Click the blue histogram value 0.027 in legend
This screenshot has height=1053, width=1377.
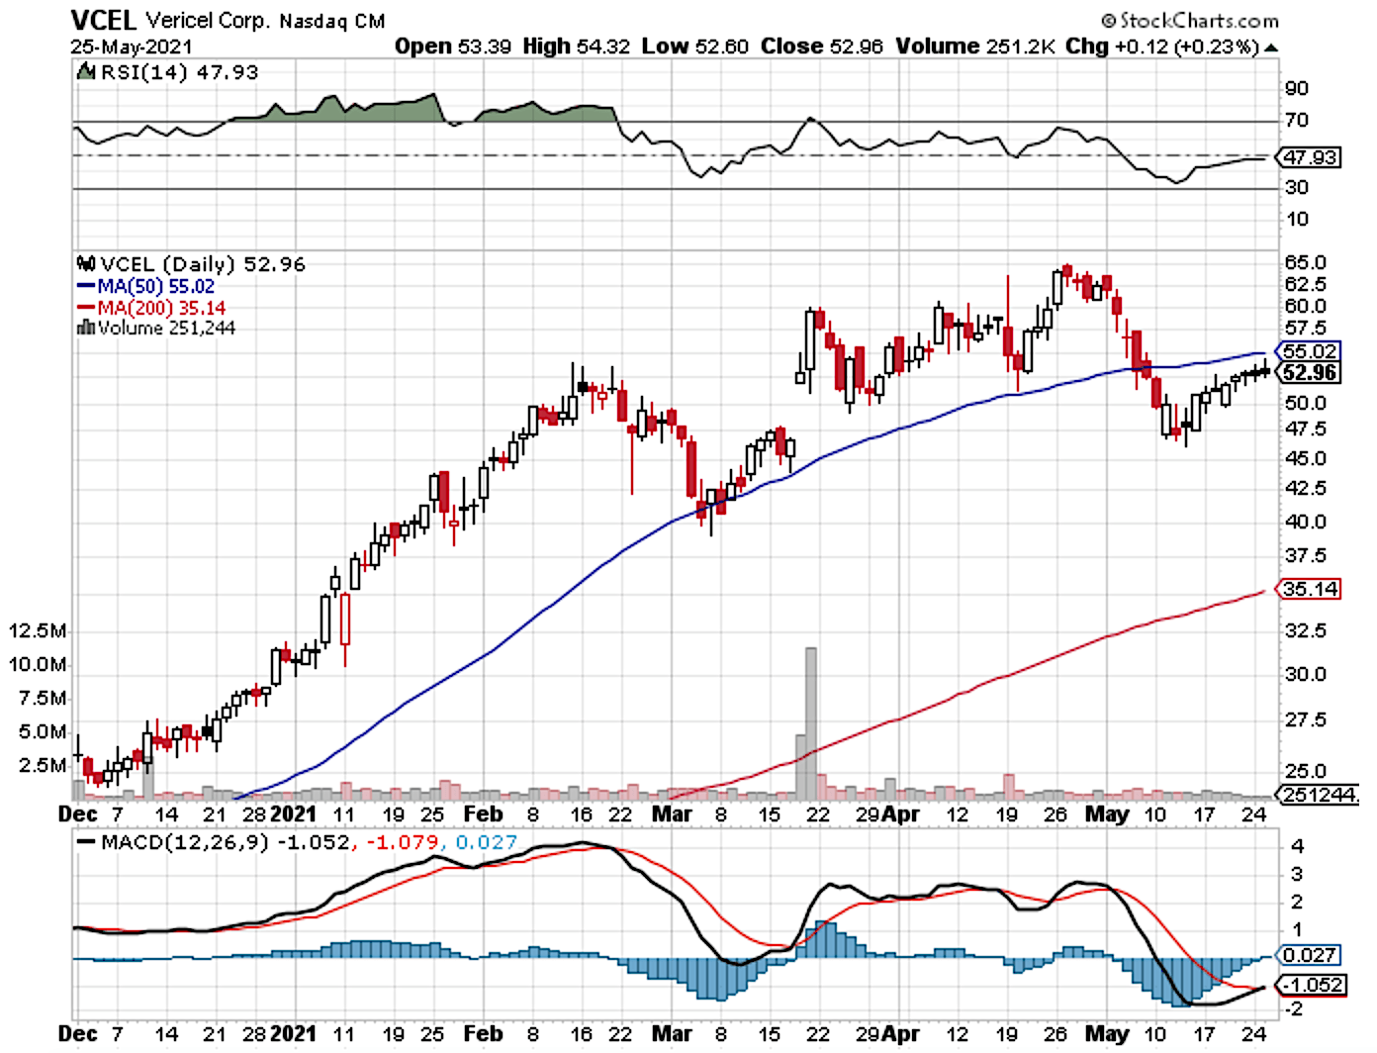coord(486,842)
